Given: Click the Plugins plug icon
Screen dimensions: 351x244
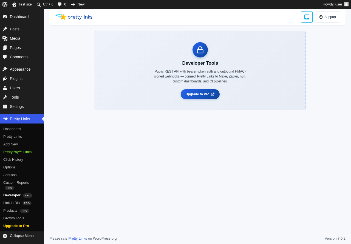Looking at the screenshot, I should tap(5, 79).
